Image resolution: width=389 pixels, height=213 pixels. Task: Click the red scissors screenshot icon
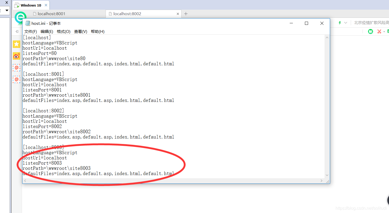point(379,32)
